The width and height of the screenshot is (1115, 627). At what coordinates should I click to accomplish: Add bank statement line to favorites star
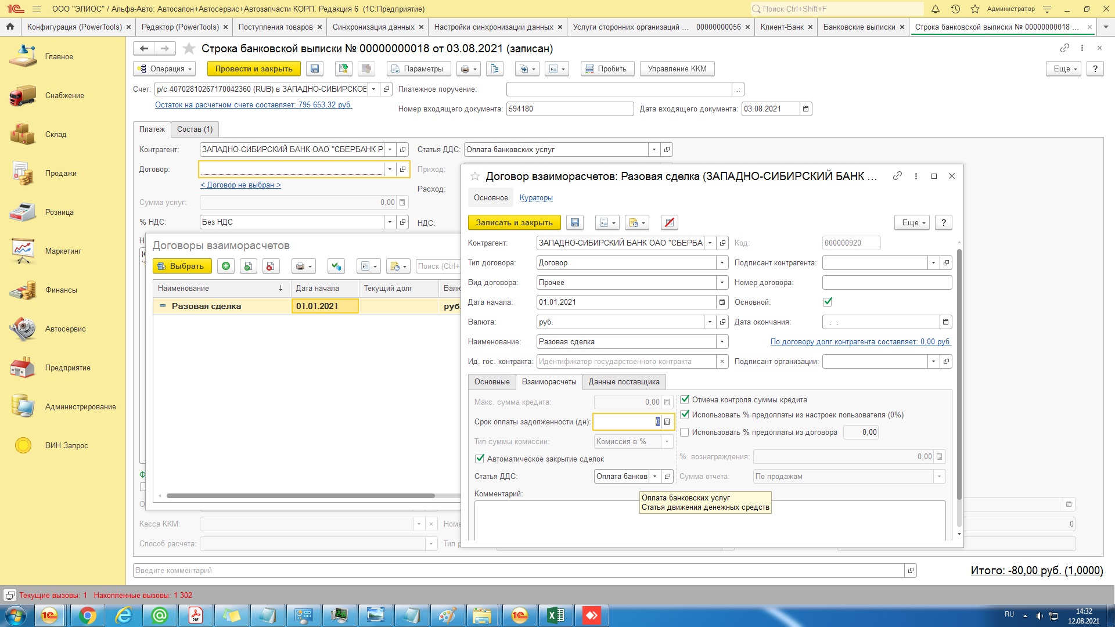click(x=188, y=49)
